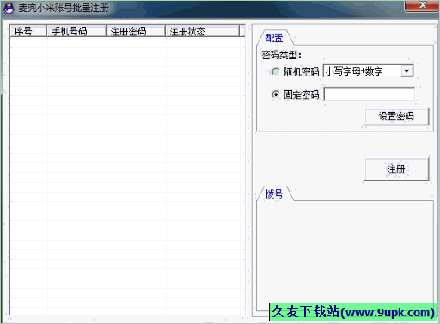Click the 设置密码 button
The width and height of the screenshot is (440, 324).
[x=396, y=116]
